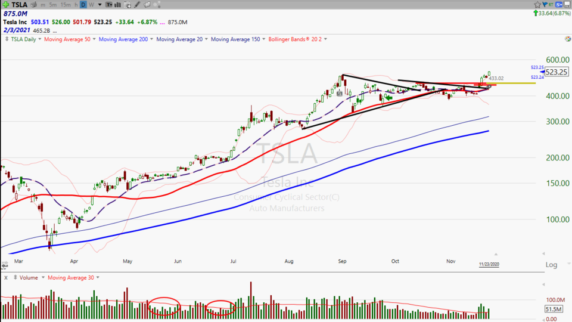The height and width of the screenshot is (322, 572).
Task: Click the 523.25 current price box
Action: click(x=557, y=72)
